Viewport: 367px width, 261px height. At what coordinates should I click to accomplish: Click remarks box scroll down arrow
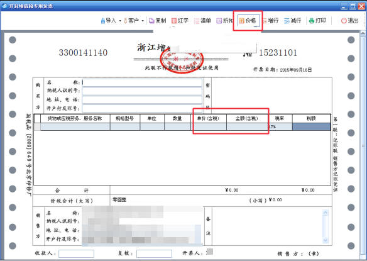coord(326,240)
